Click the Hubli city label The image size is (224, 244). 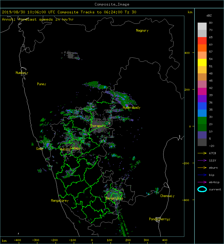(64, 149)
